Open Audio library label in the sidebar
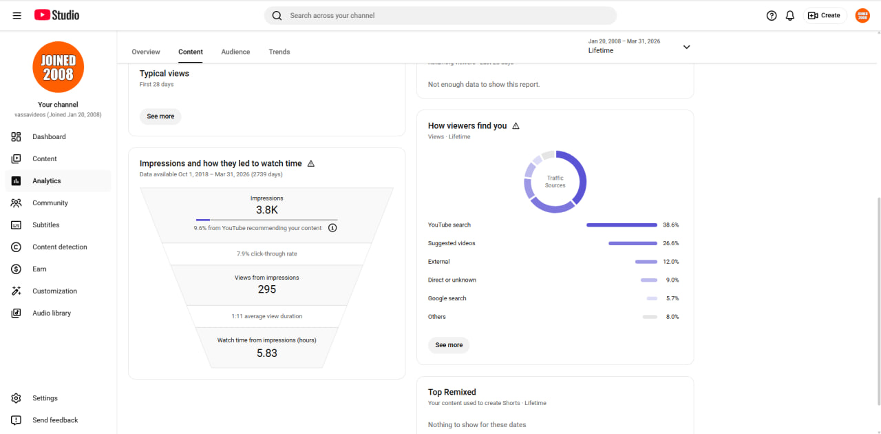 click(x=52, y=313)
